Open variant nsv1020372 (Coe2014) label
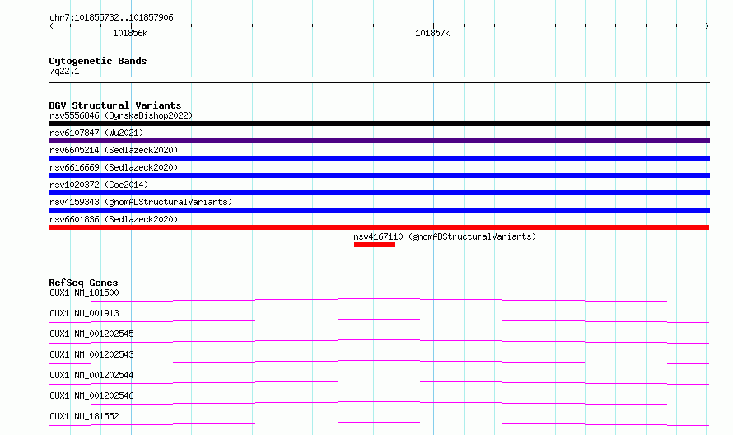733x435 pixels. [99, 185]
